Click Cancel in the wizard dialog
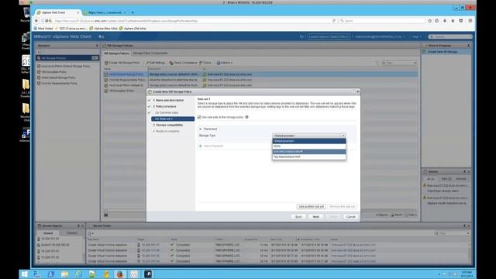 351,217
